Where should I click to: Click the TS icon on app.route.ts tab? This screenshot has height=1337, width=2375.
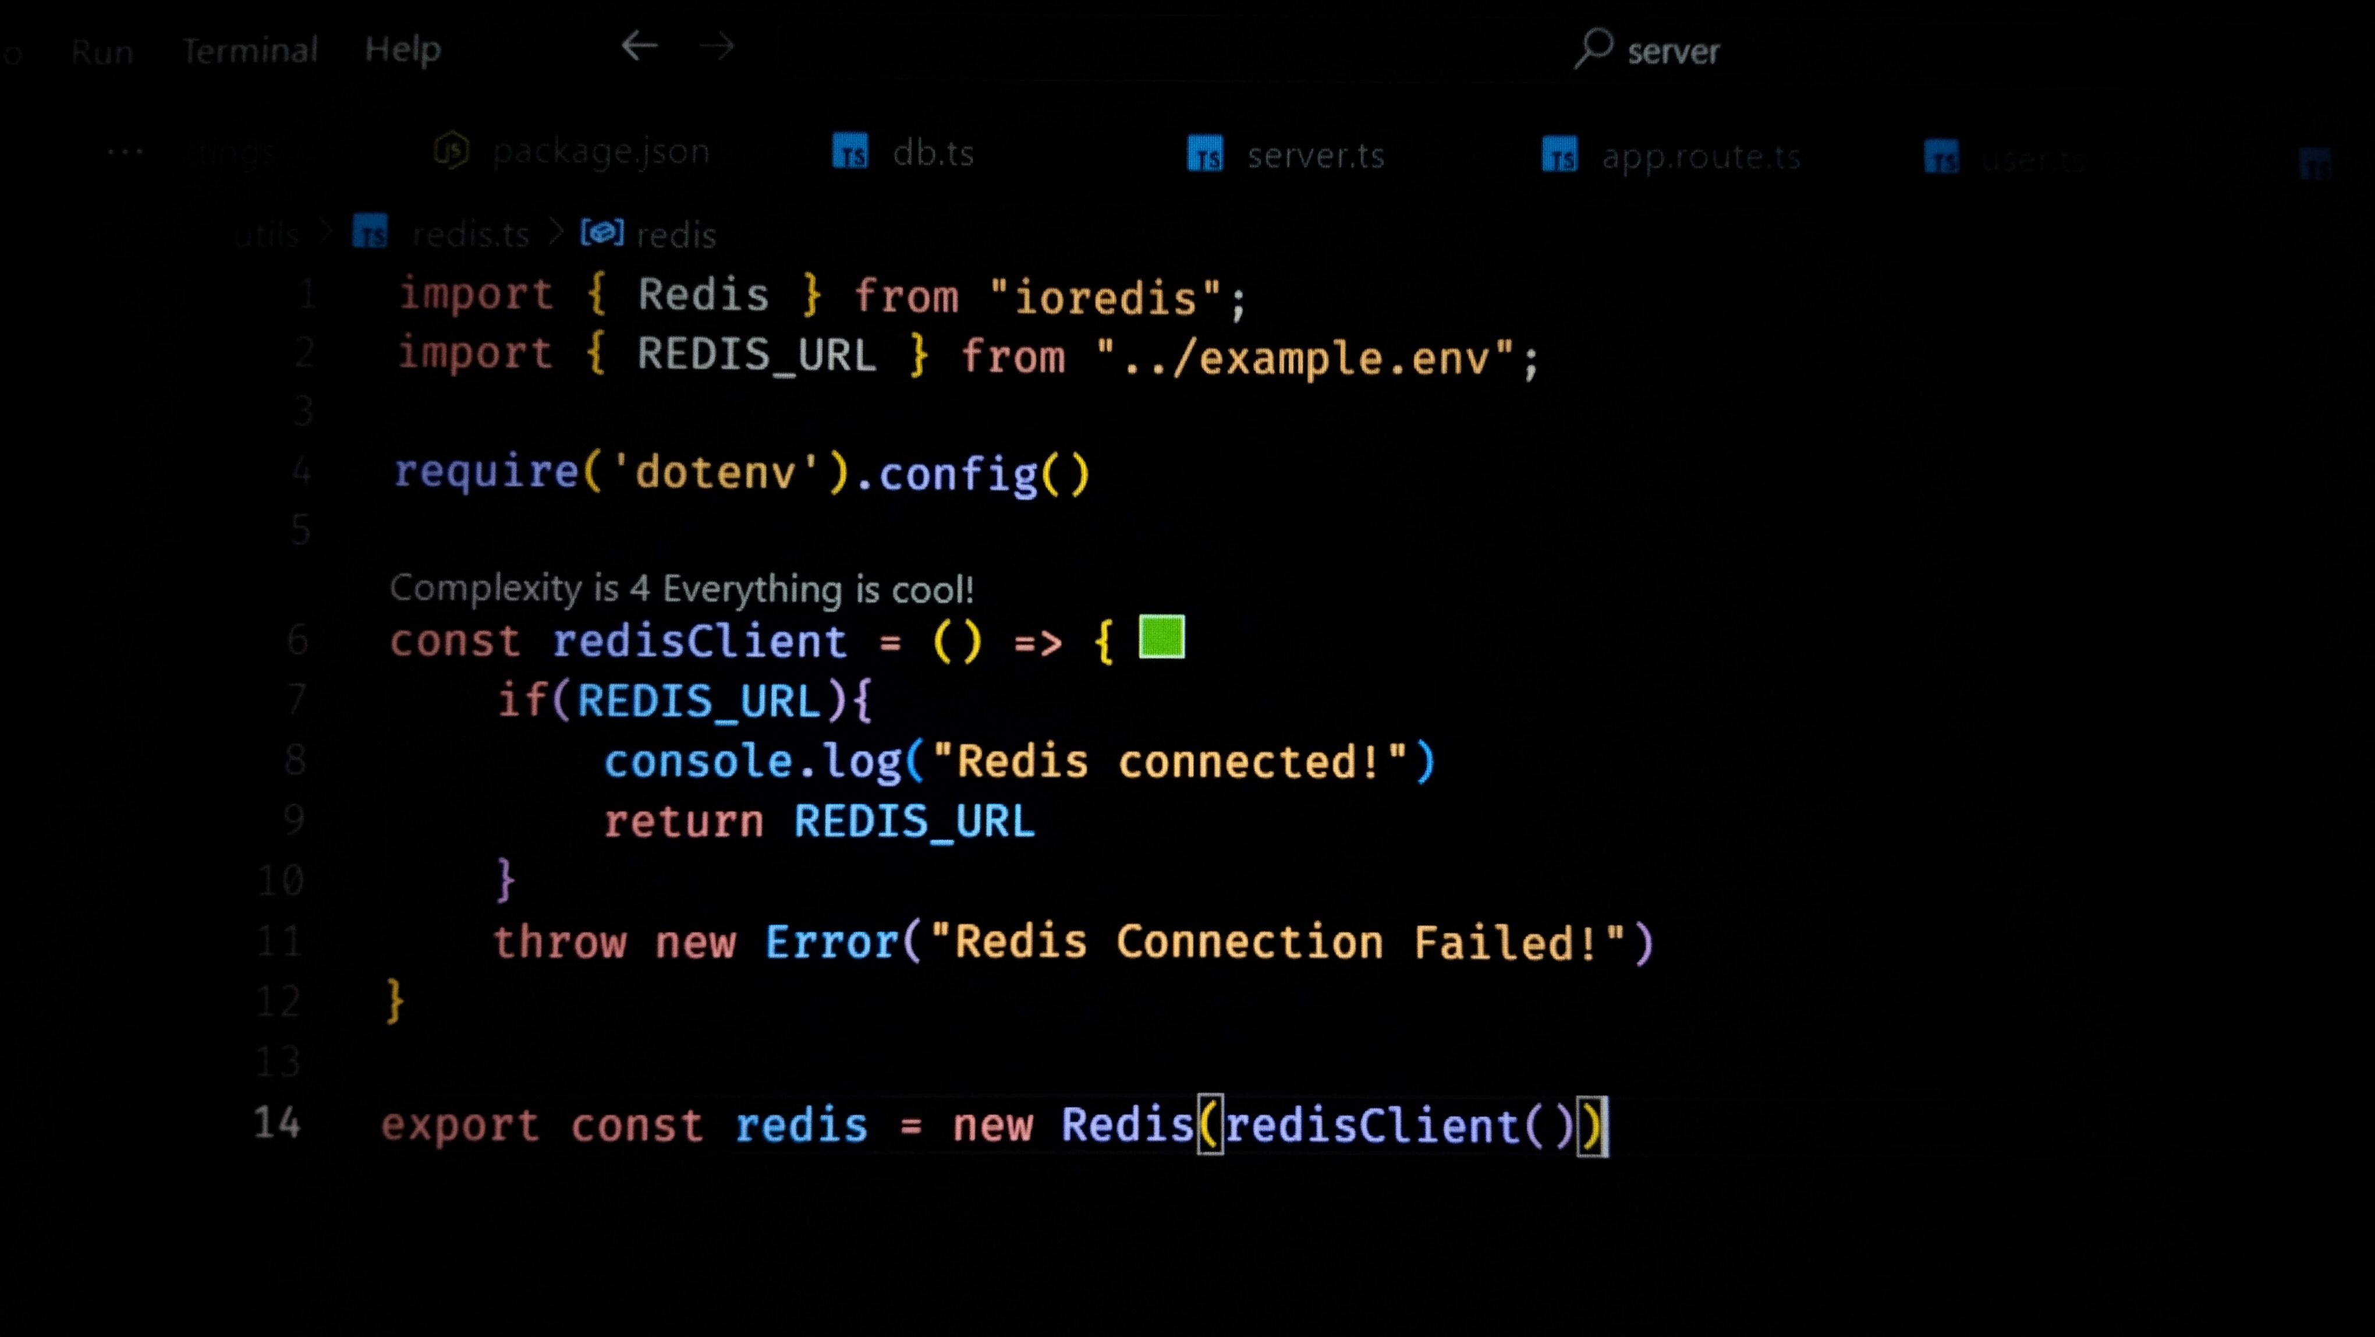1560,155
